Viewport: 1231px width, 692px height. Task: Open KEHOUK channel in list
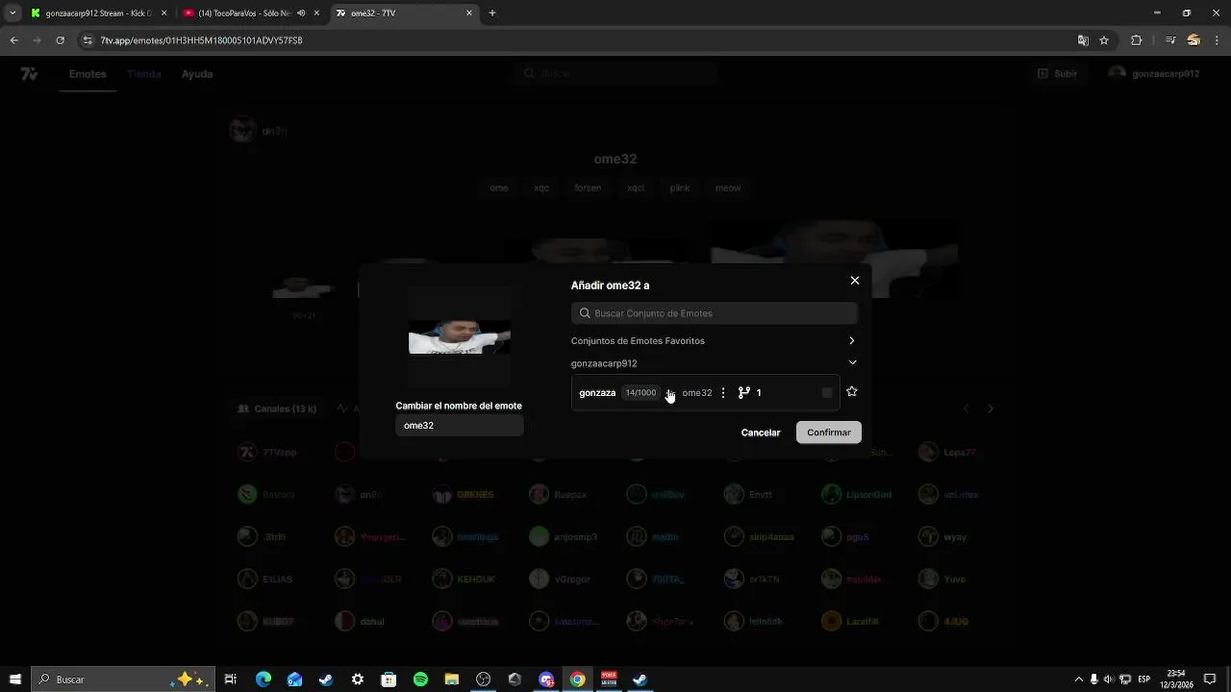[x=464, y=580]
